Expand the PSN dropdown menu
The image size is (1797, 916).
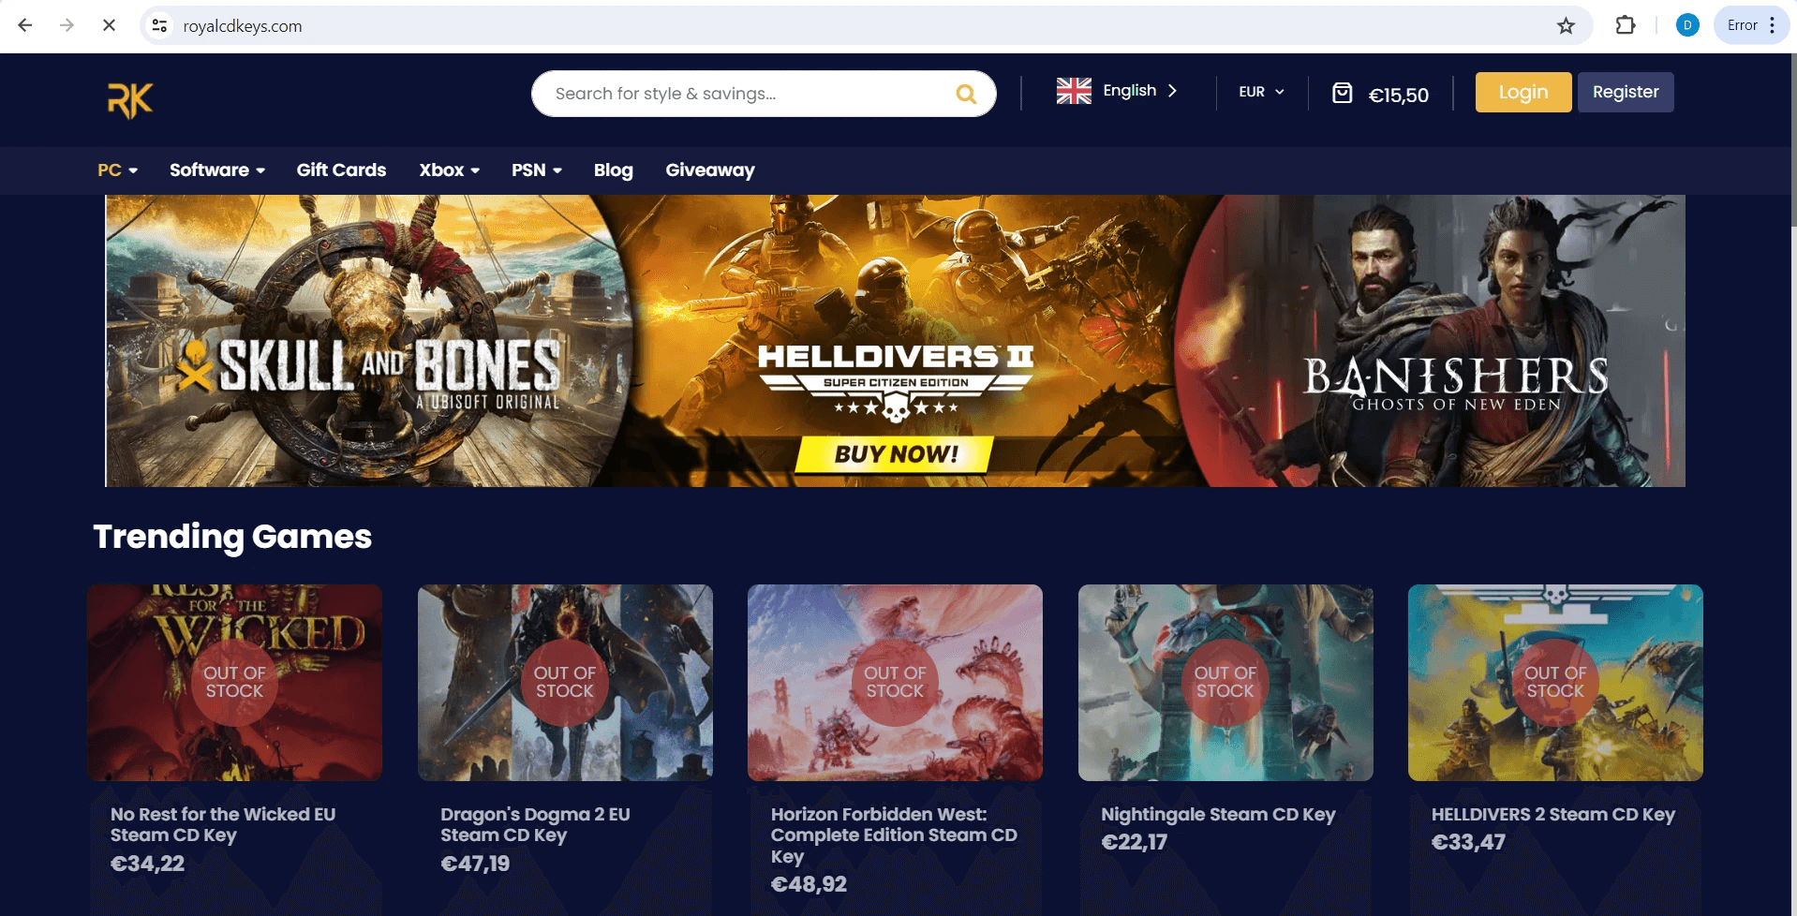click(x=535, y=170)
